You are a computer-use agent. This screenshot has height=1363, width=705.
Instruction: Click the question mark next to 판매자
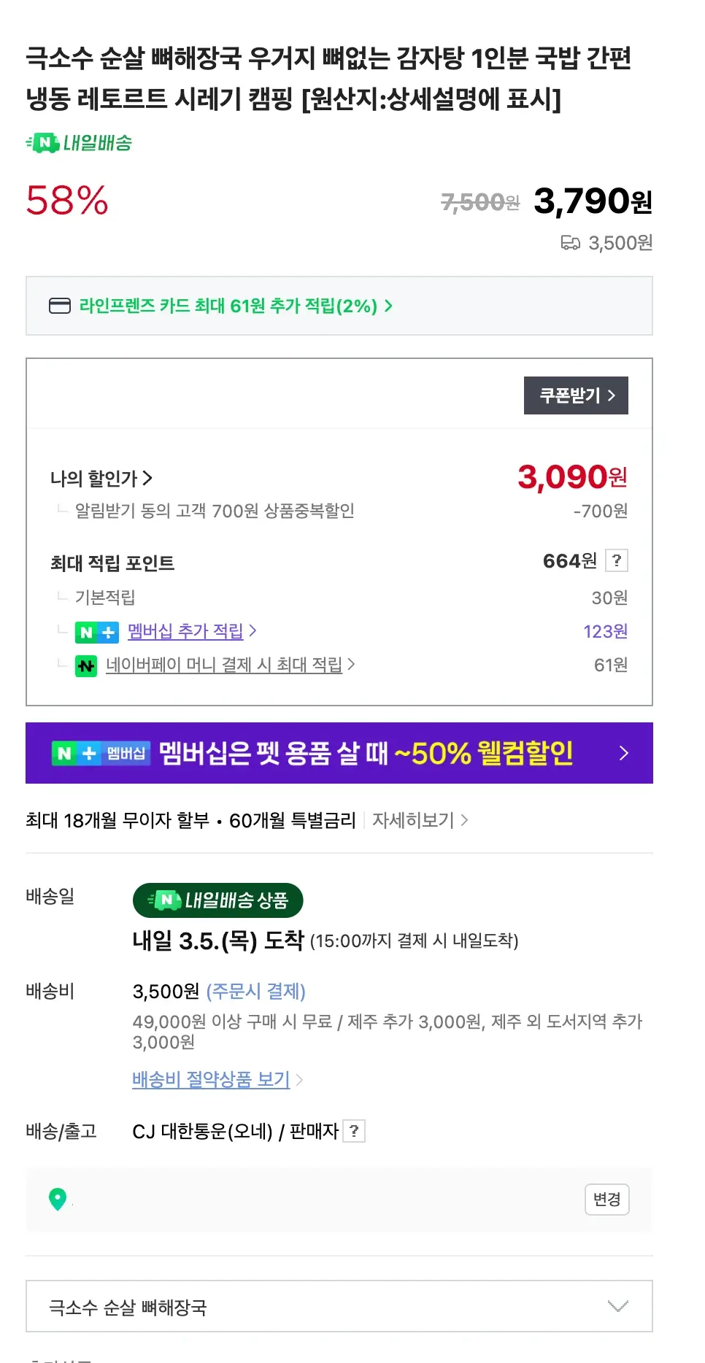point(354,1131)
